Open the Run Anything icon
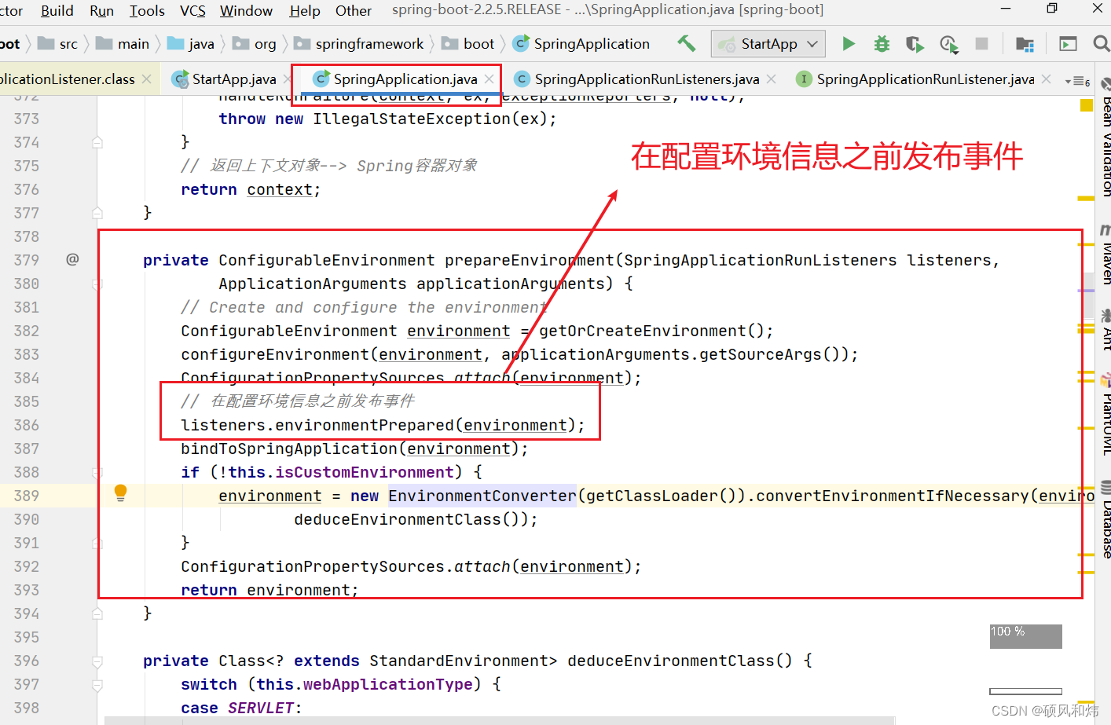1111x725 pixels. tap(1068, 44)
